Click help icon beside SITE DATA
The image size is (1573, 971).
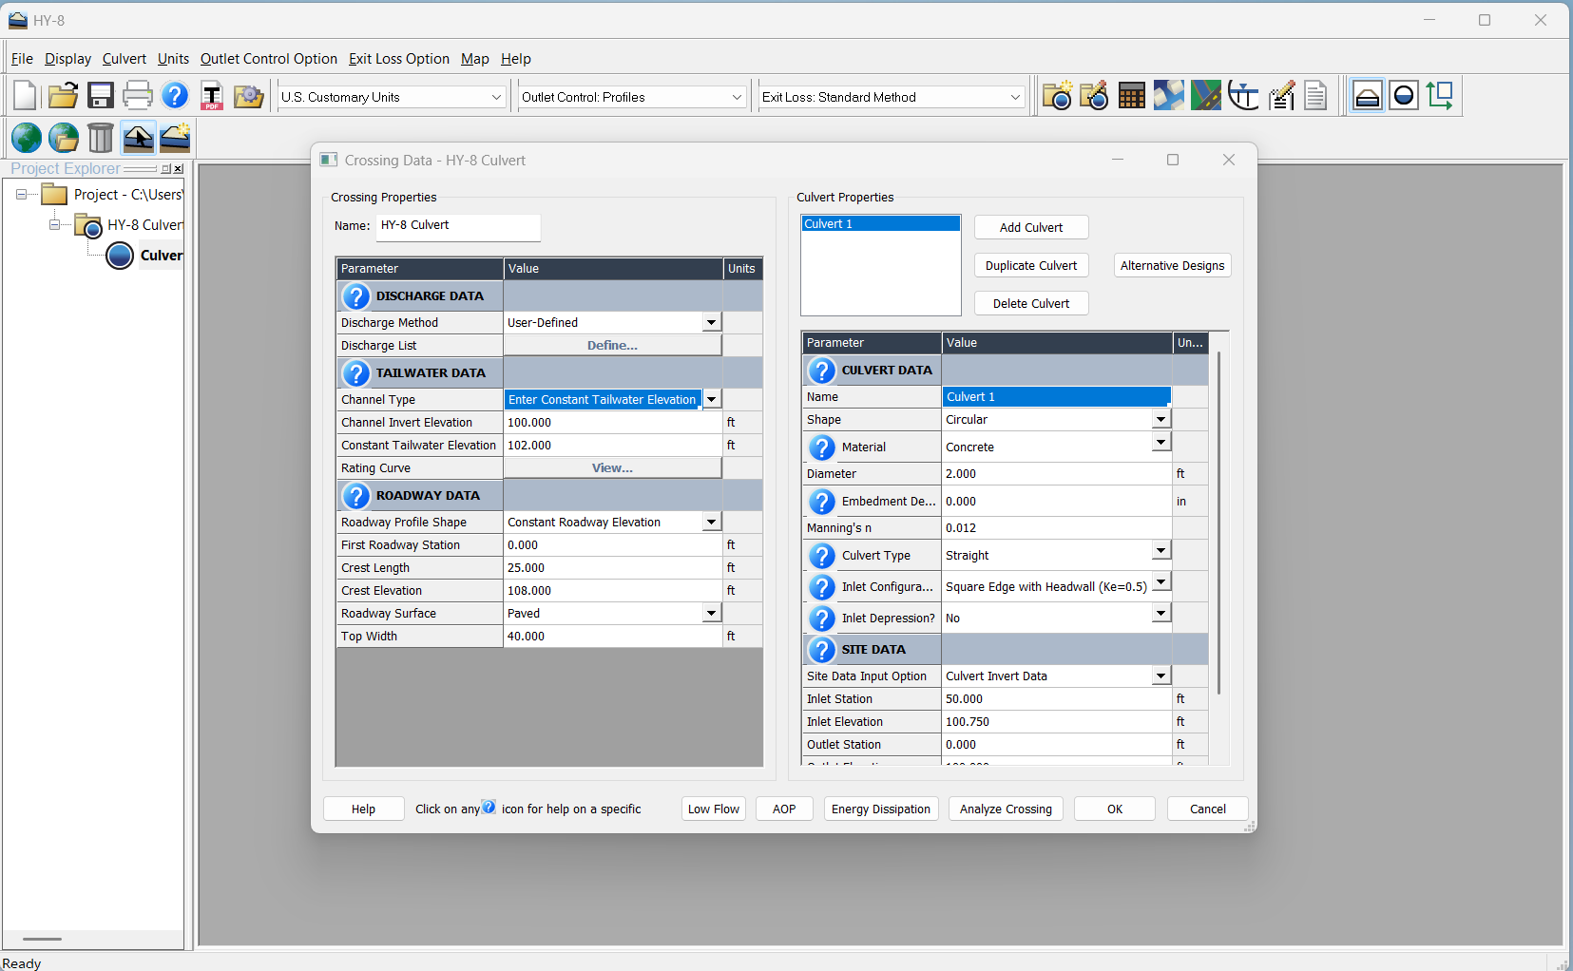click(821, 650)
